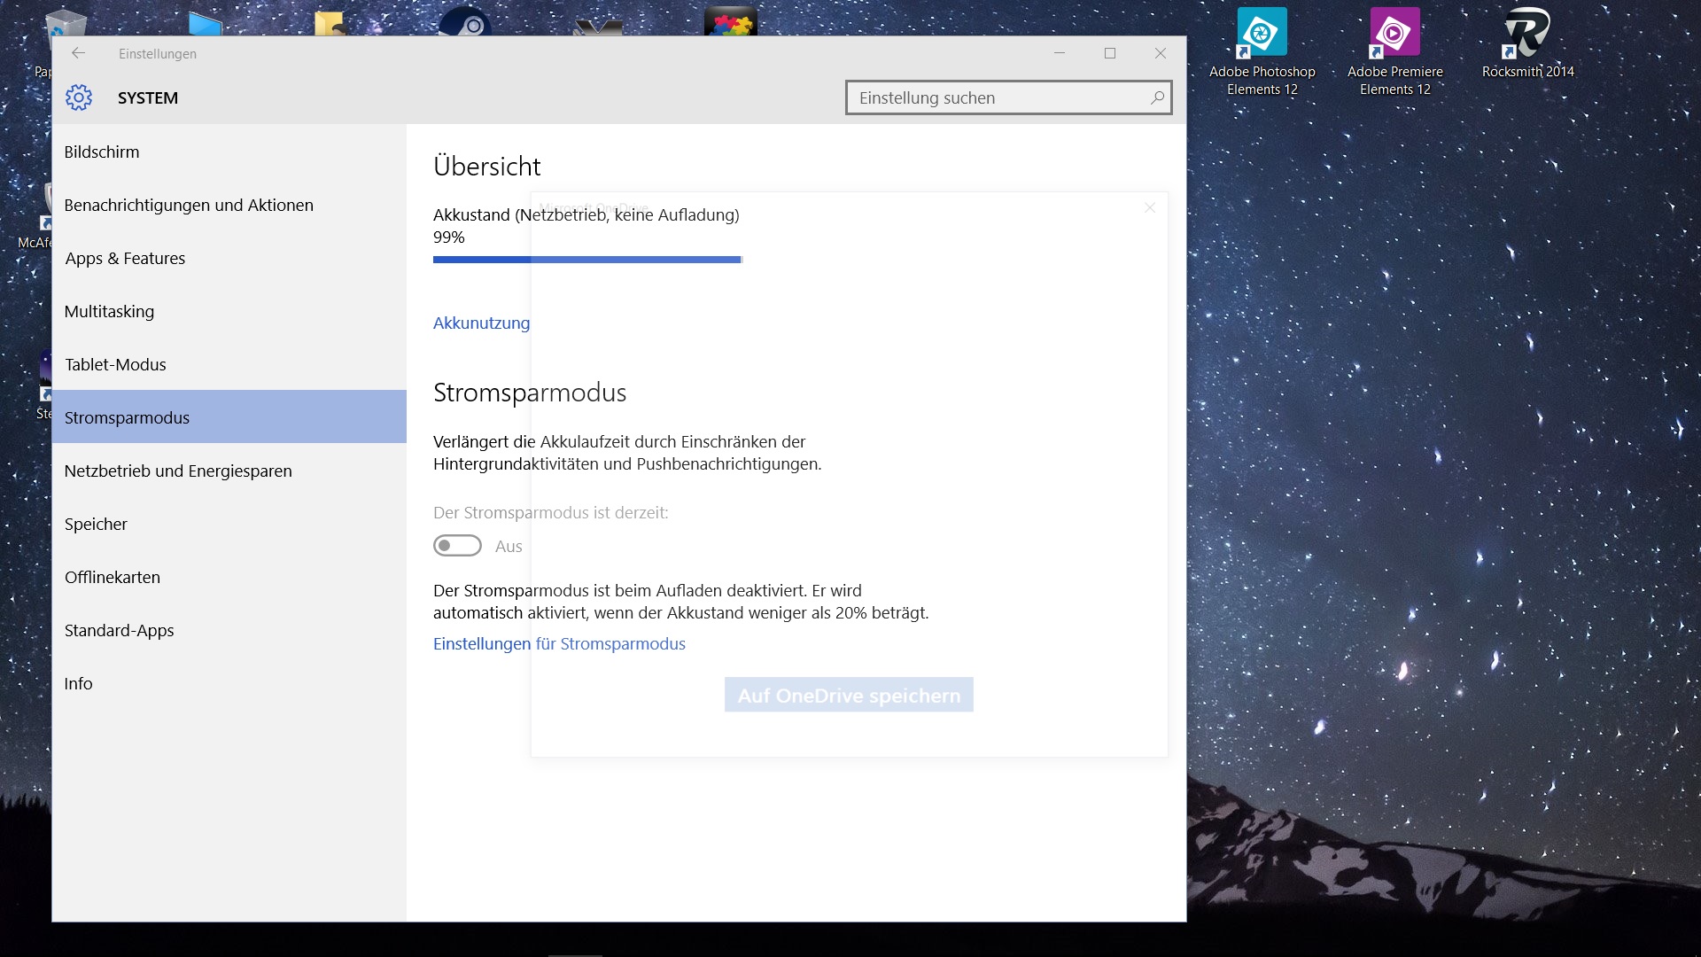The image size is (1701, 957).
Task: Click the Einstellung suchen search field
Action: [997, 97]
